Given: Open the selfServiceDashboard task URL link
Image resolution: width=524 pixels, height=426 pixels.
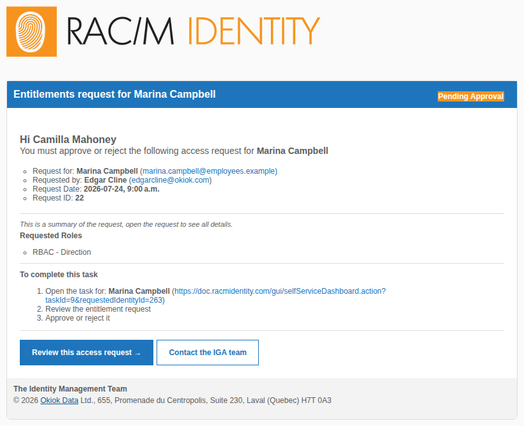Looking at the screenshot, I should [x=215, y=296].
